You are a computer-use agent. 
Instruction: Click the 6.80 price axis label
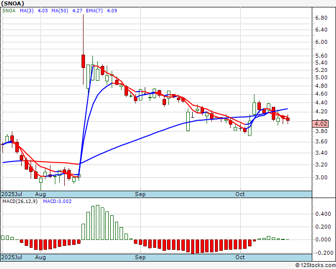point(322,18)
